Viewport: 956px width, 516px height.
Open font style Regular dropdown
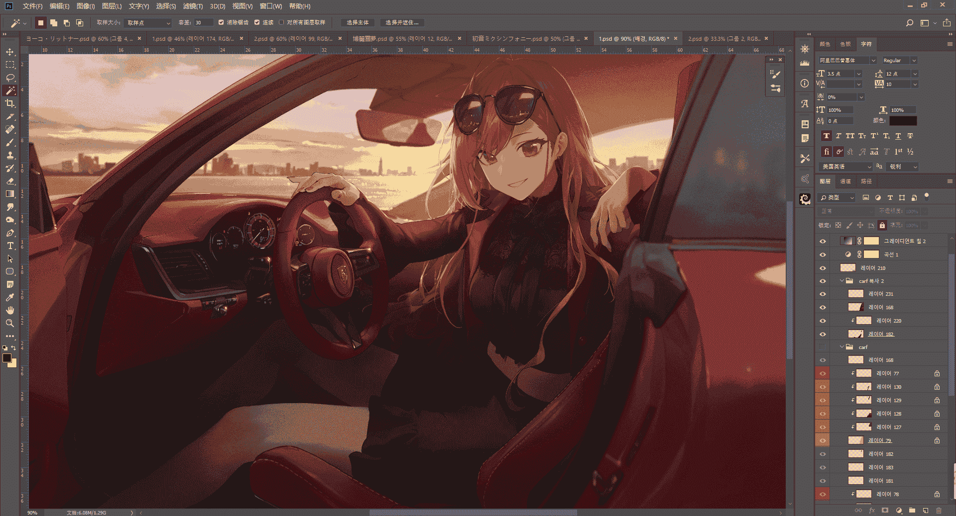tap(899, 60)
